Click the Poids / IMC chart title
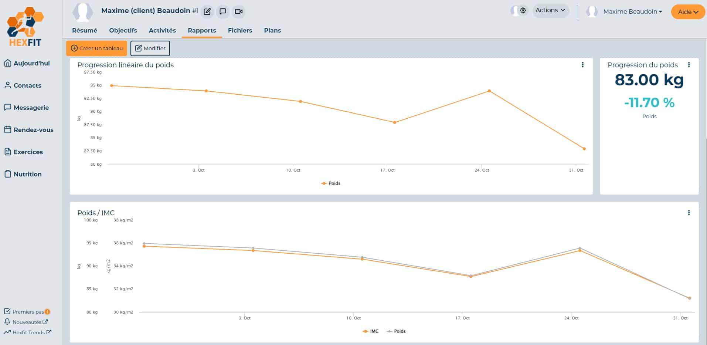707x345 pixels. click(x=96, y=213)
